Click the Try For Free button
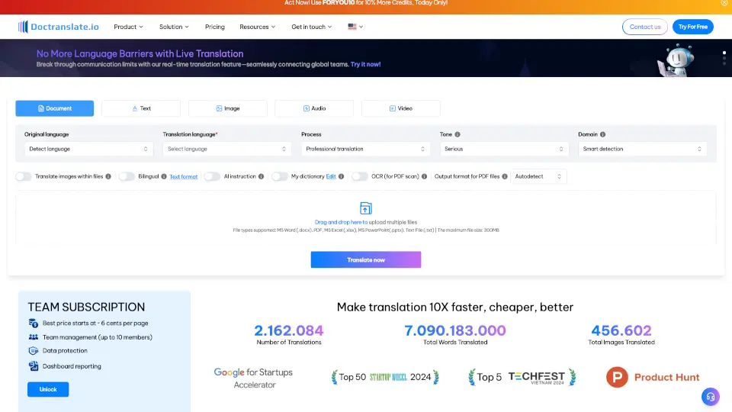The height and width of the screenshot is (412, 732). (x=693, y=27)
